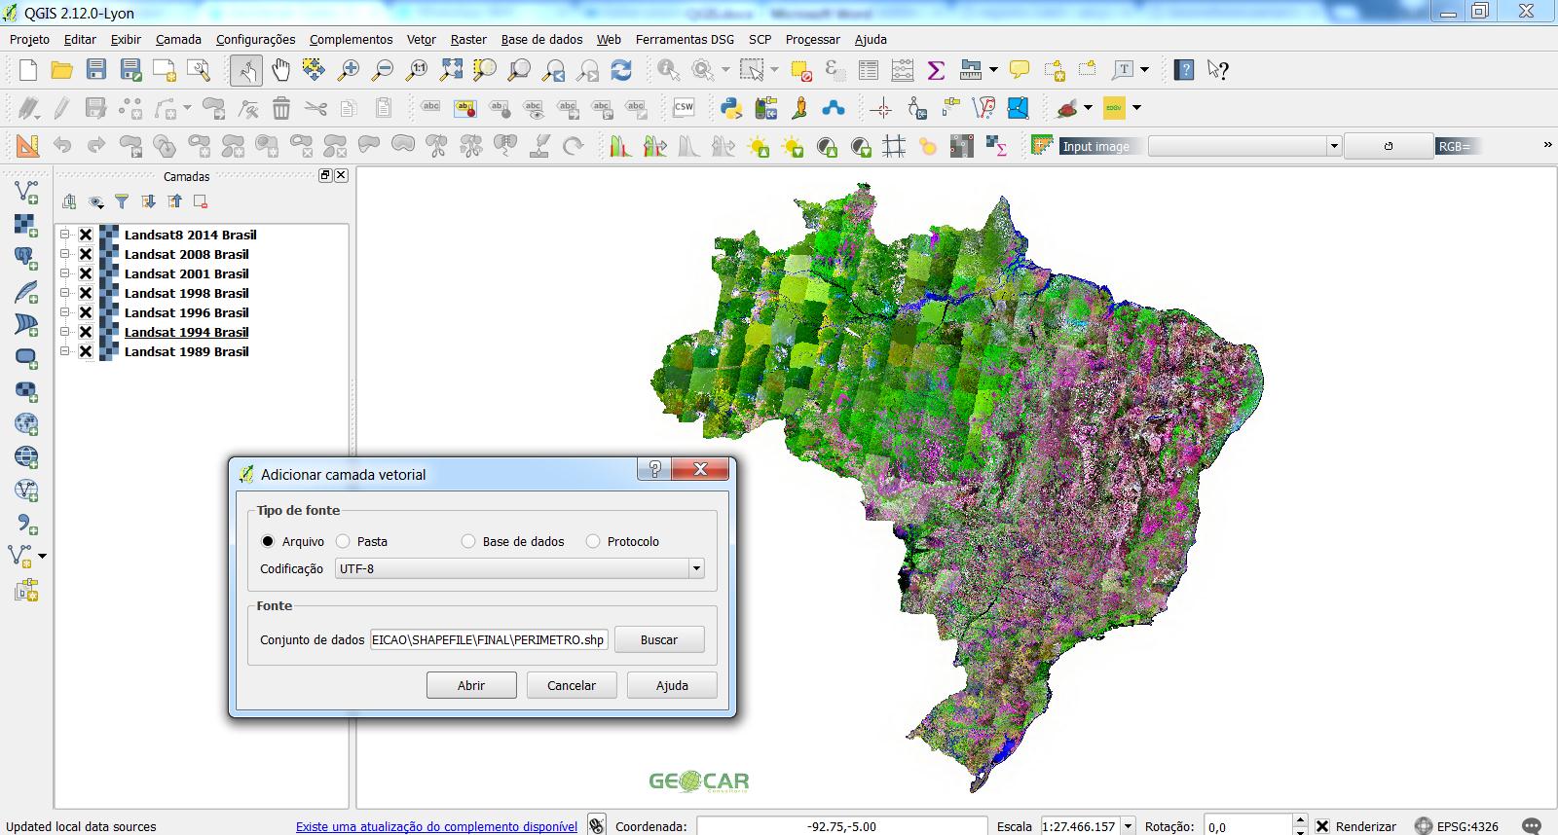Toggle the Renderizar checkbox in status bar
This screenshot has height=835, width=1558.
click(1322, 826)
